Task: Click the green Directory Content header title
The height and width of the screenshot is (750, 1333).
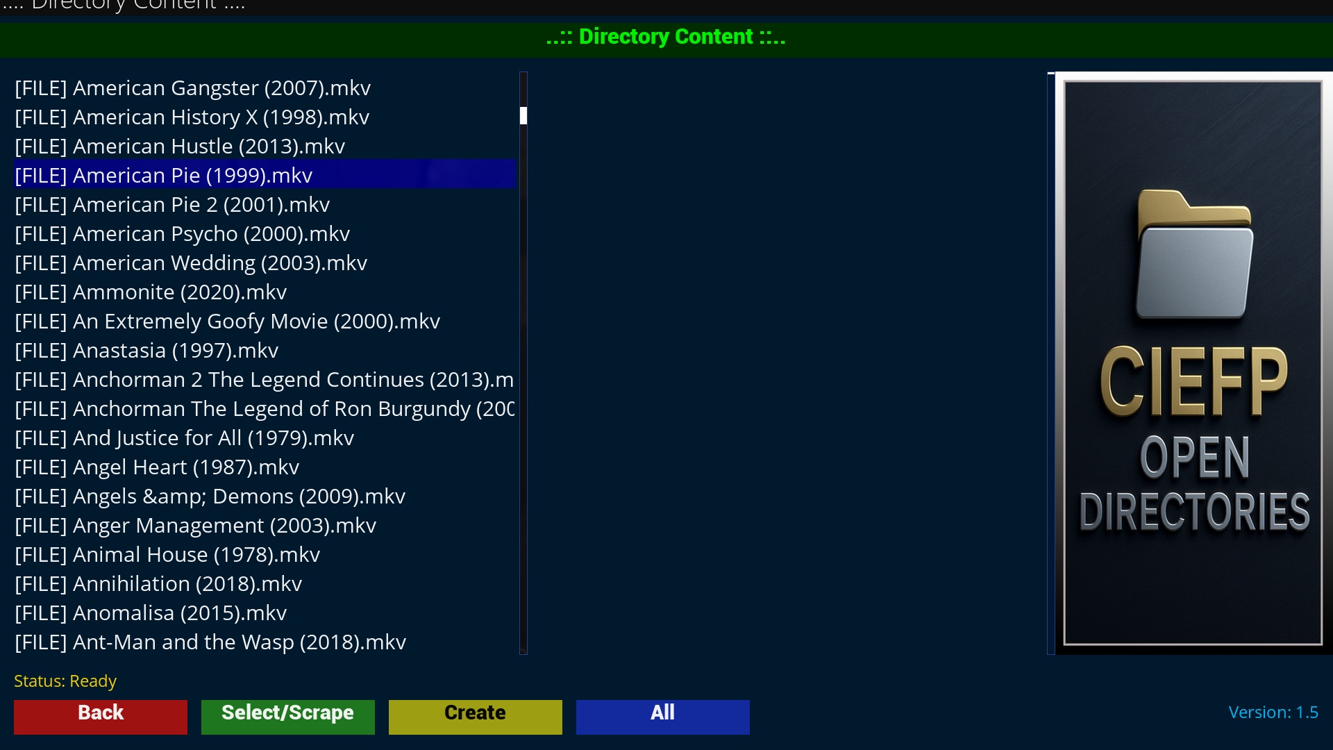Action: (x=666, y=37)
